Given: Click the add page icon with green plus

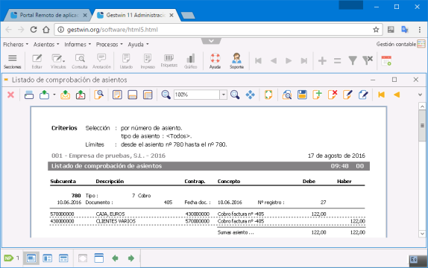Looking at the screenshot, I should click(x=317, y=95).
